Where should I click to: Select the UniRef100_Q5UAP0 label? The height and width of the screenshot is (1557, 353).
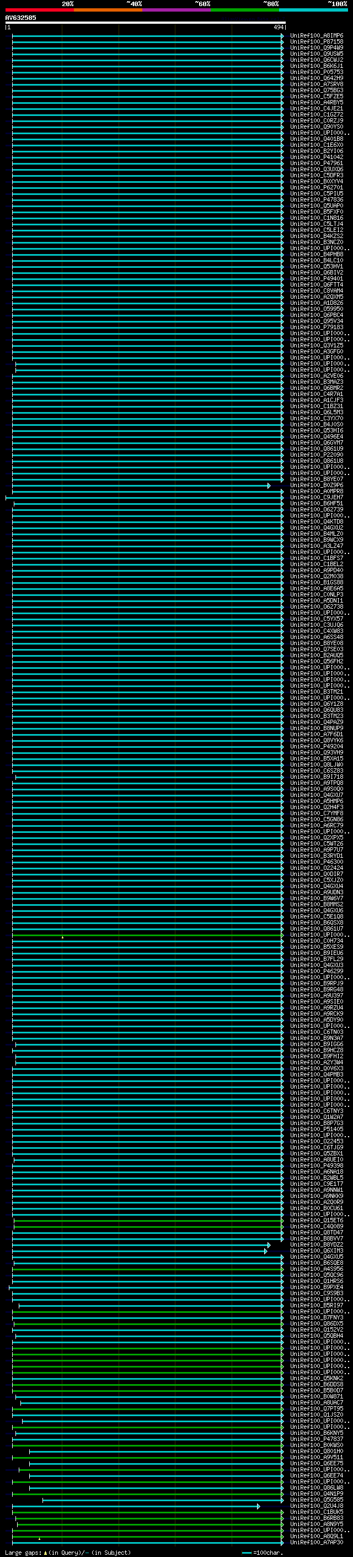coord(316,205)
